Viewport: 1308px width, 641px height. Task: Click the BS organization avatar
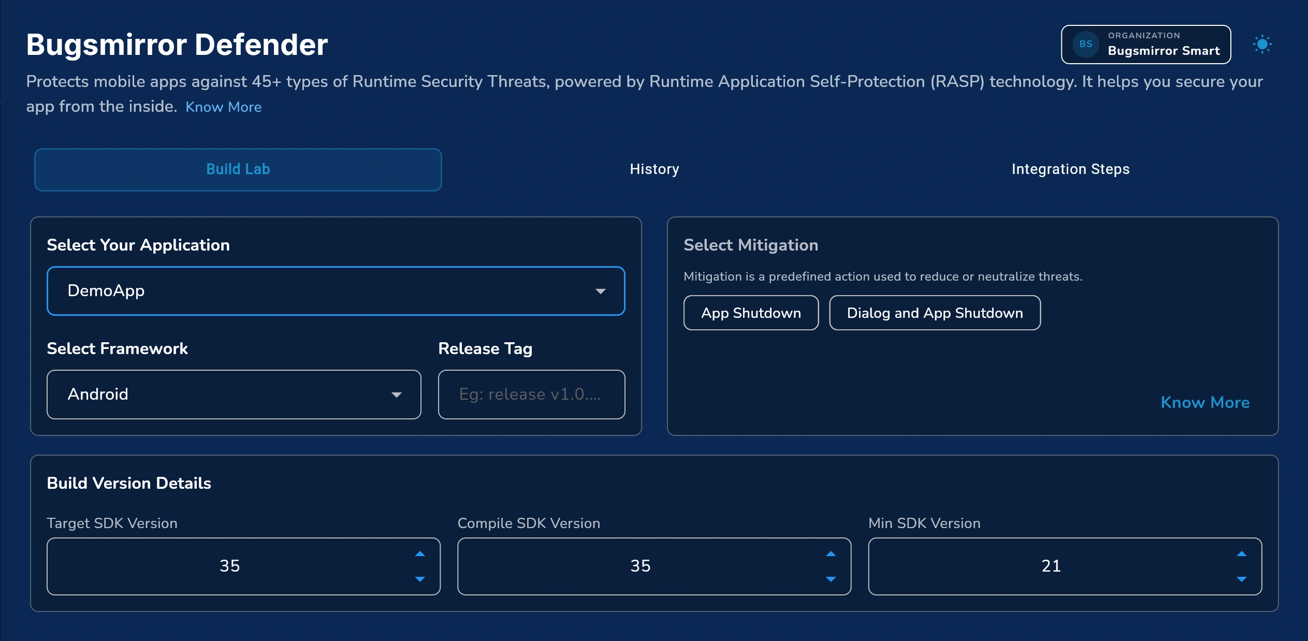click(1086, 45)
